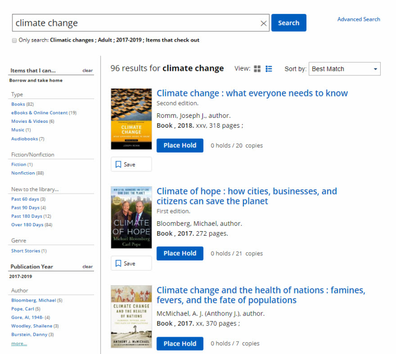Filter by author Bloomberg, Michael
The image size is (396, 354).
33,300
